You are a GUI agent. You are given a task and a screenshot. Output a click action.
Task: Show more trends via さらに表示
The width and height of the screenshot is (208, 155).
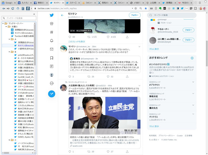[154, 126]
